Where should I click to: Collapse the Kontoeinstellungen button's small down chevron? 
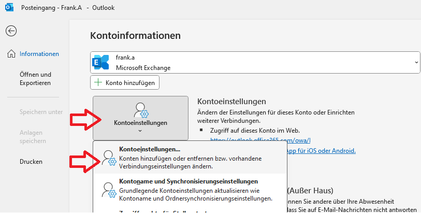tap(140, 131)
